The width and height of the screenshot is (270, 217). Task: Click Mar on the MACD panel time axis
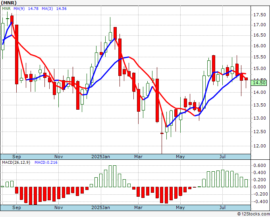pyautogui.click(x=139, y=207)
